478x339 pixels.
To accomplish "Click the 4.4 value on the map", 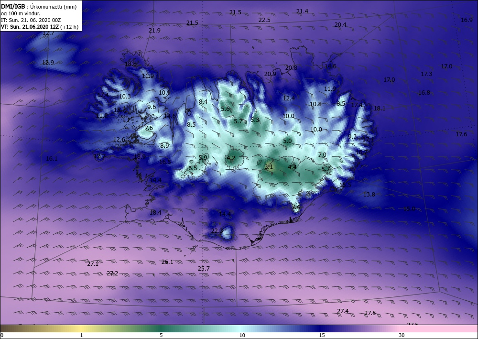I will [292, 167].
